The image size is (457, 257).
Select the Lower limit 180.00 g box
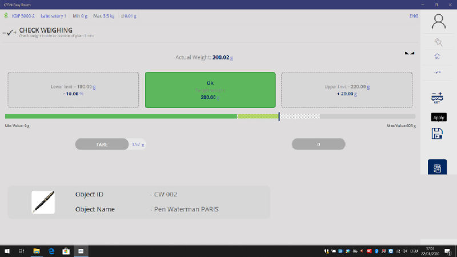(73, 90)
